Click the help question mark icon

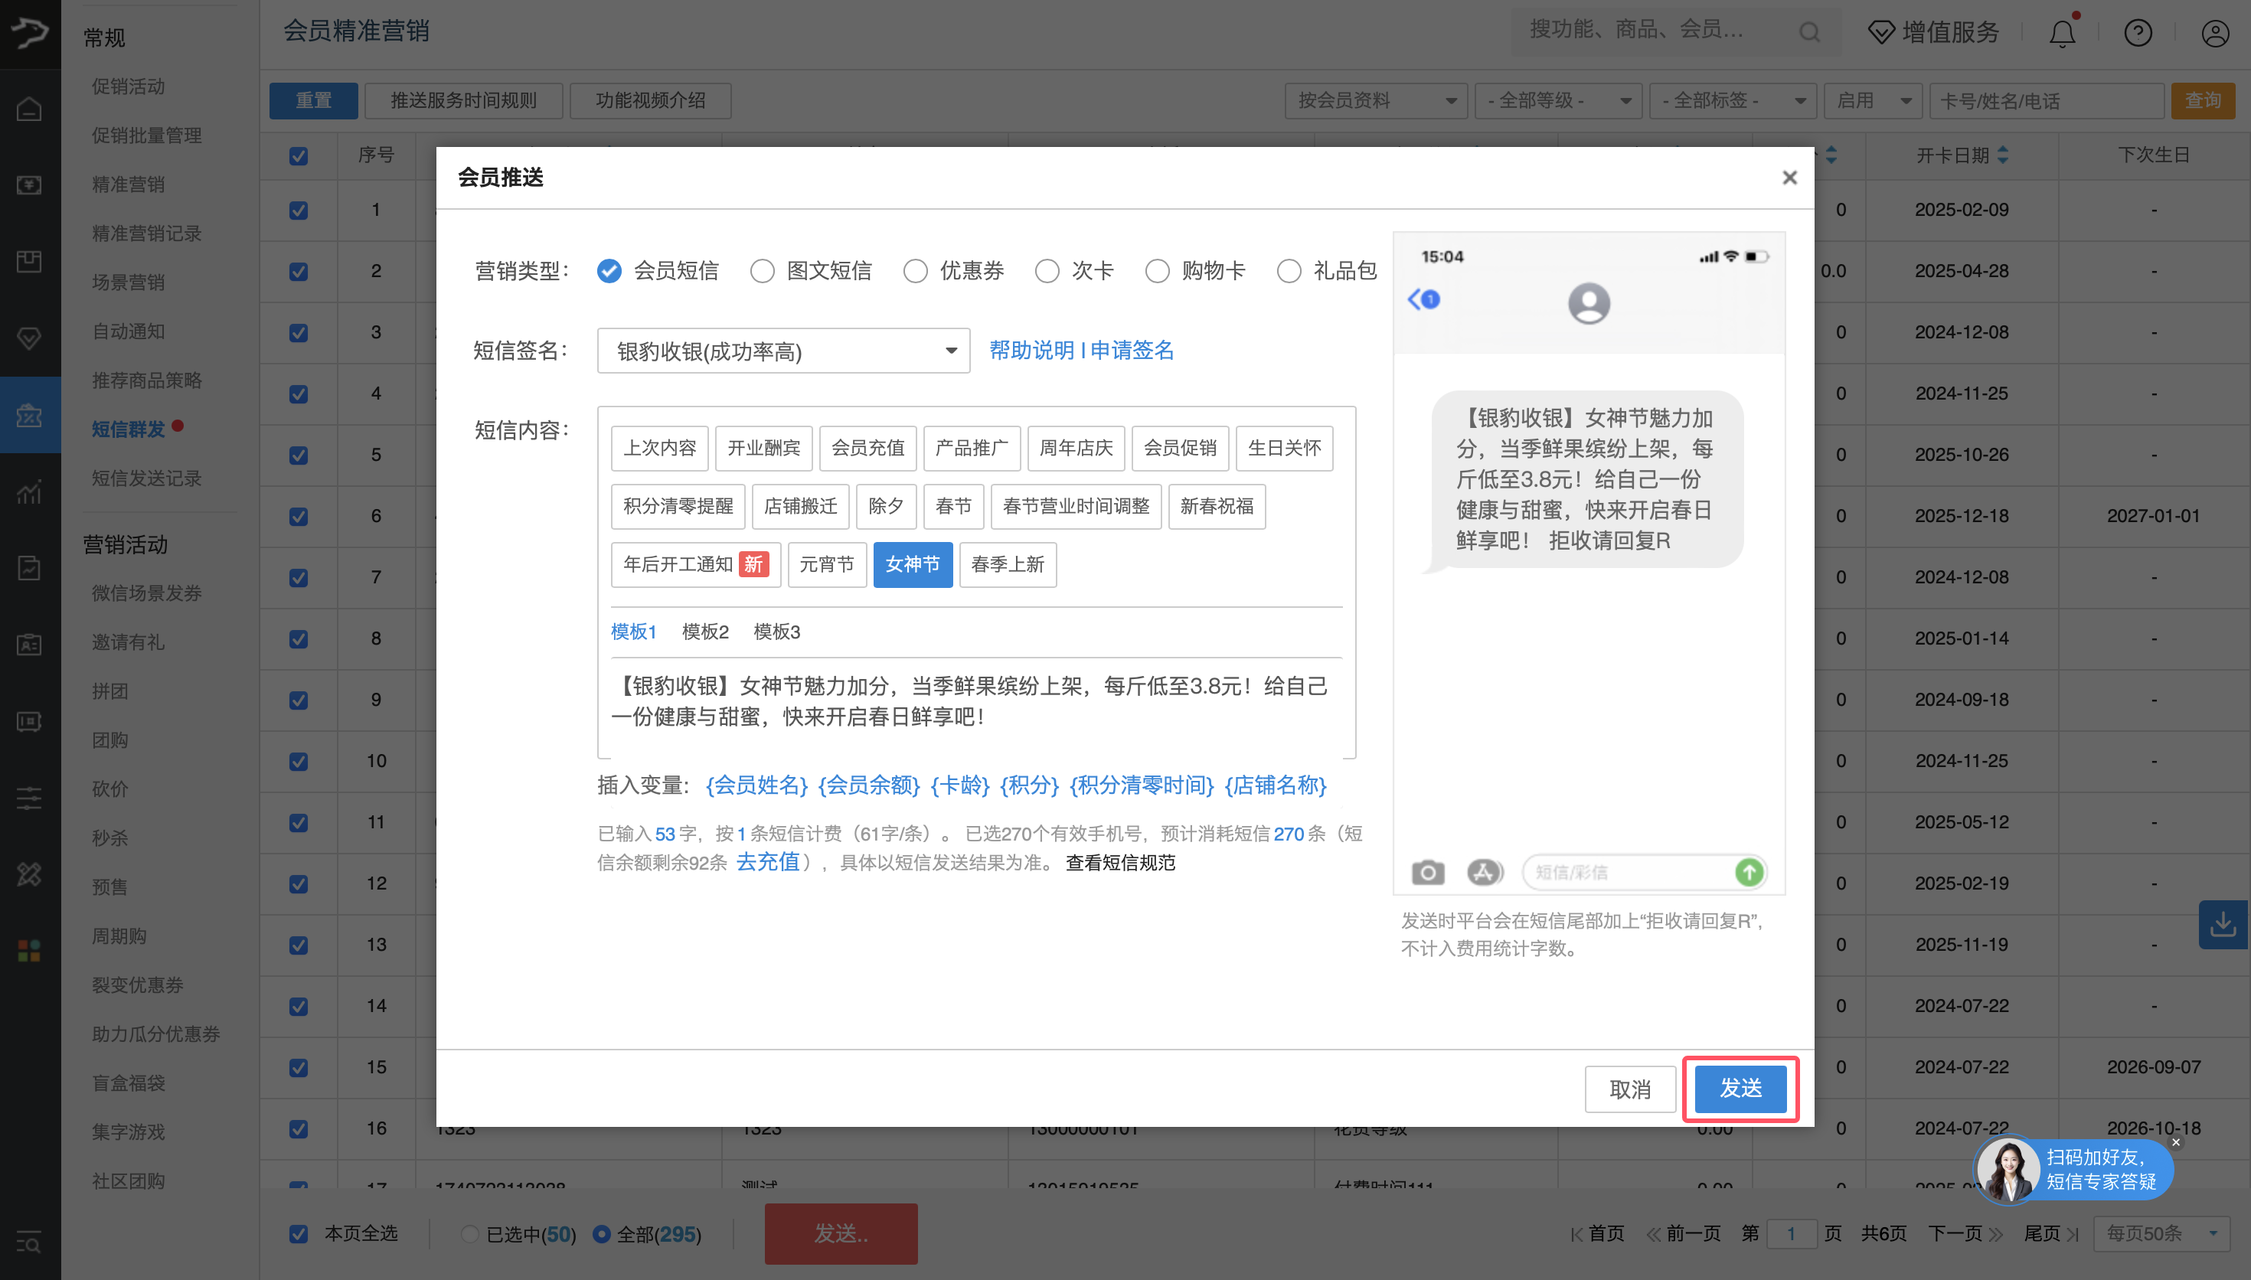[2138, 32]
